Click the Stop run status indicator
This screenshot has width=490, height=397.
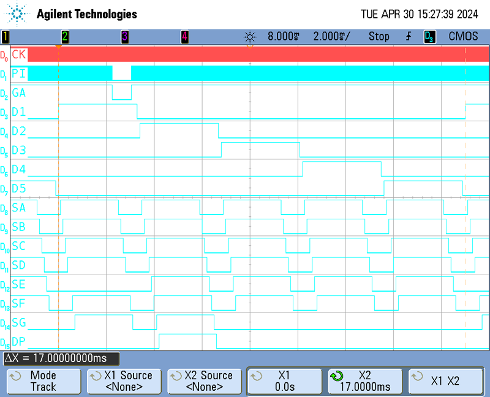coord(379,37)
